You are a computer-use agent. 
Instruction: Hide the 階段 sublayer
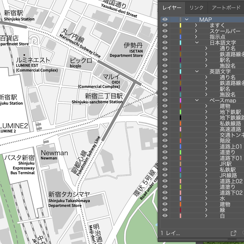165,140
